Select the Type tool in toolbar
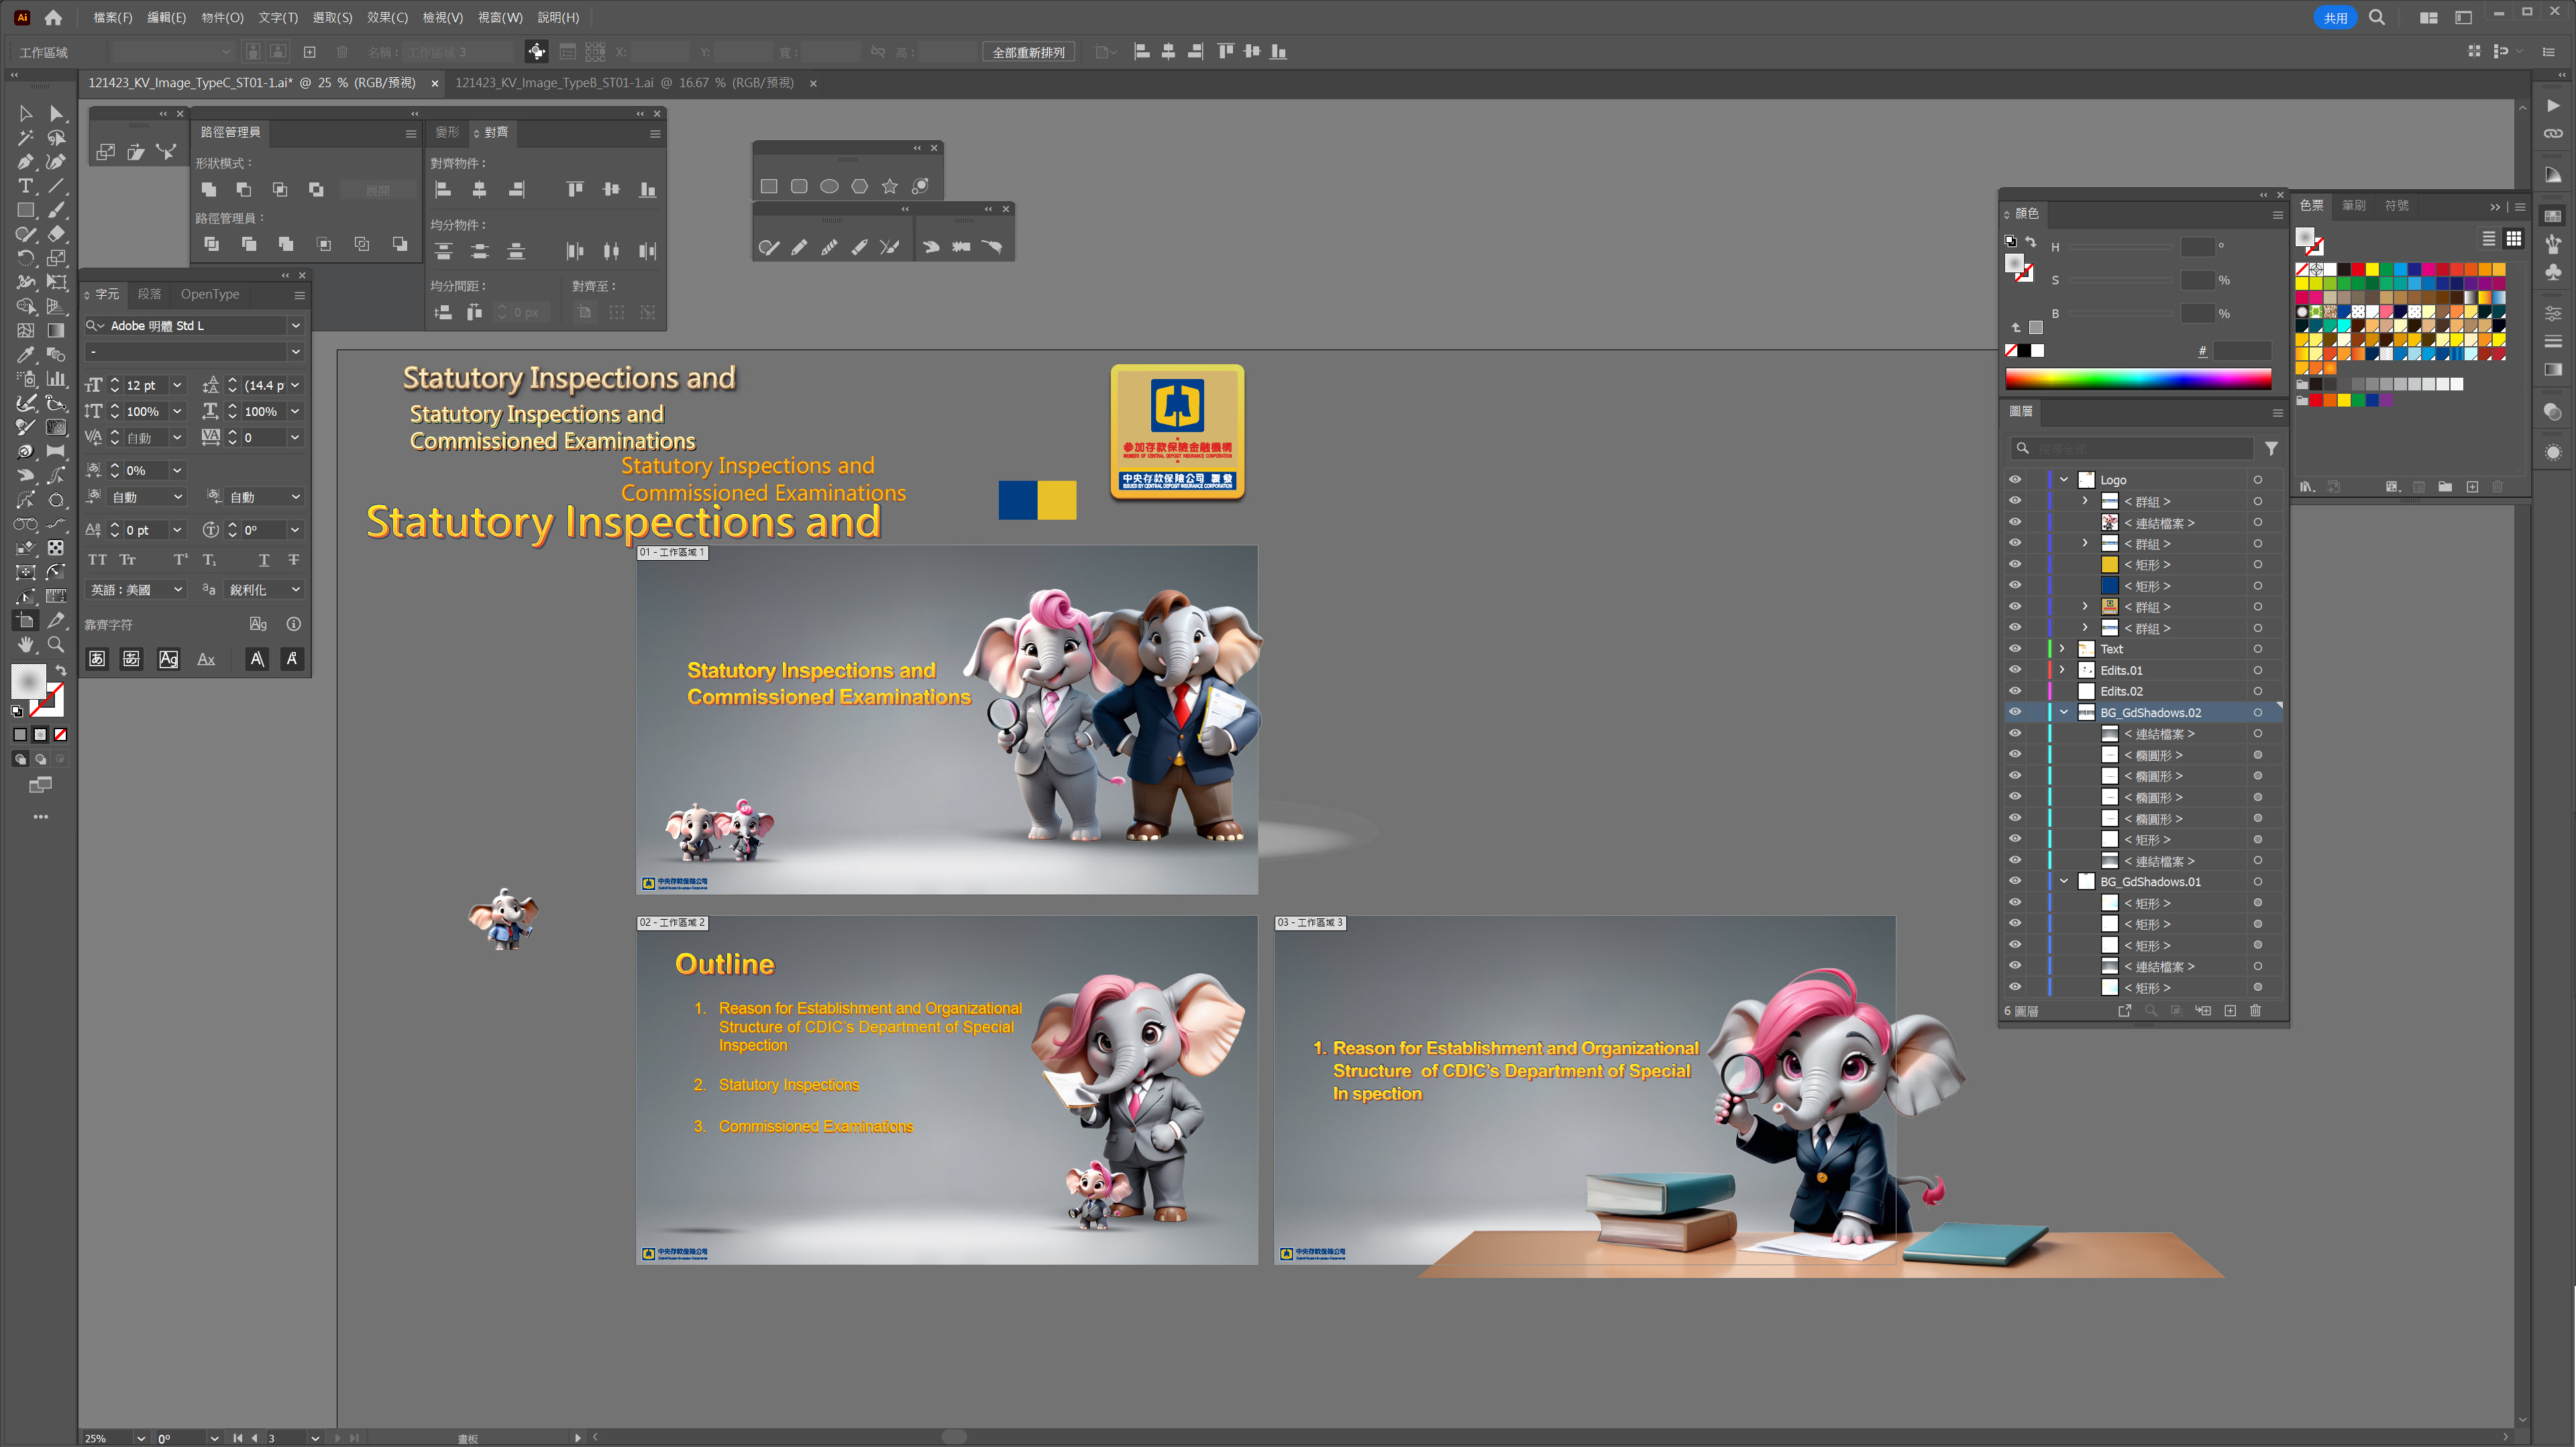This screenshot has width=2576, height=1447. (25, 186)
